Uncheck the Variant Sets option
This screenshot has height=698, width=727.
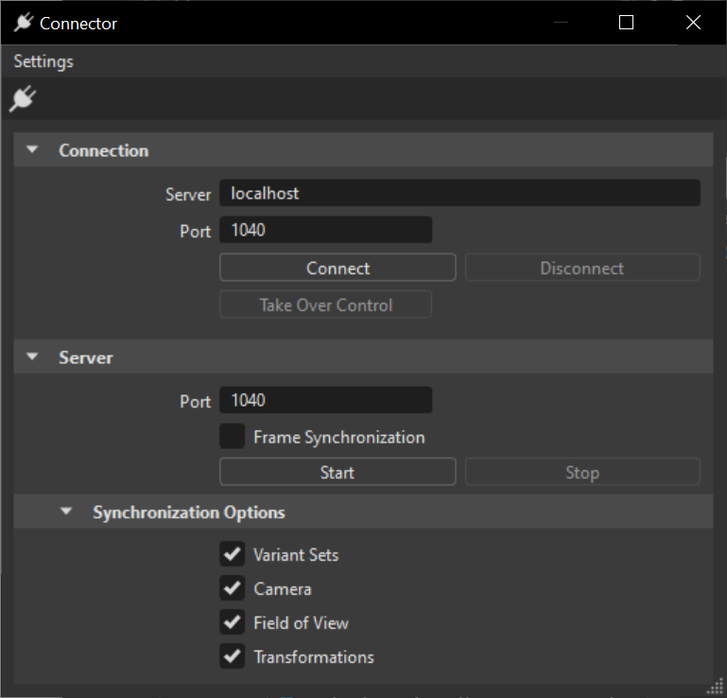233,554
